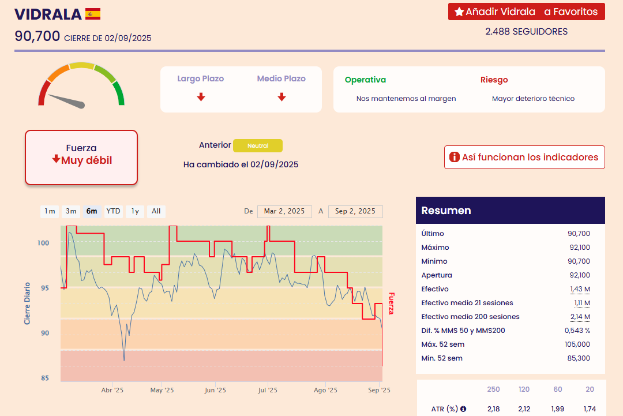Click the exclamation icon in the indicadores button

pyautogui.click(x=454, y=158)
